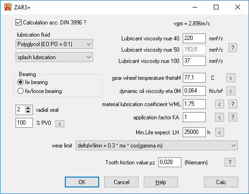Image resolution: width=249 pixels, height=194 pixels.
Task: Click the Calc button
Action: click(x=221, y=182)
